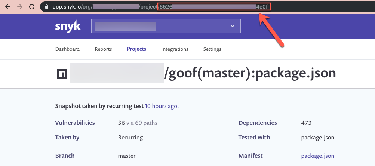Click the browser forward arrow
This screenshot has width=375, height=166.
(20, 7)
